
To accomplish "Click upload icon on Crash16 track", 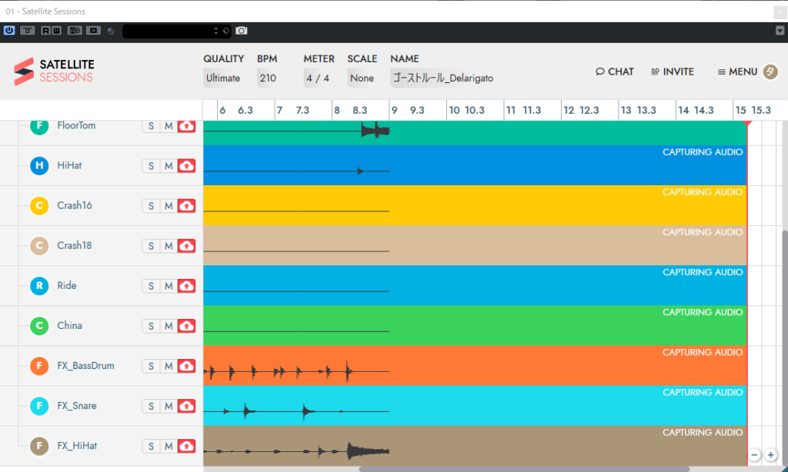I will coord(186,206).
